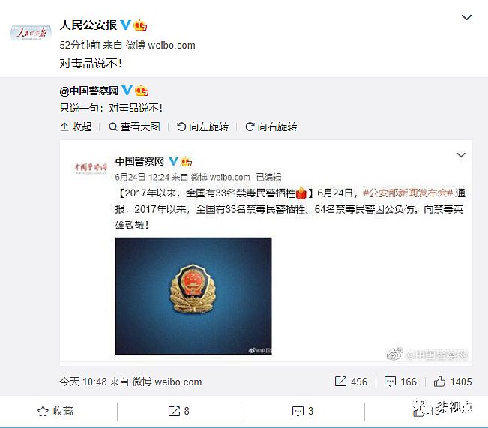Viewport: 488px width, 428px height.
Task: Click the 中国警察网 avatar in embedded post
Action: click(x=91, y=168)
